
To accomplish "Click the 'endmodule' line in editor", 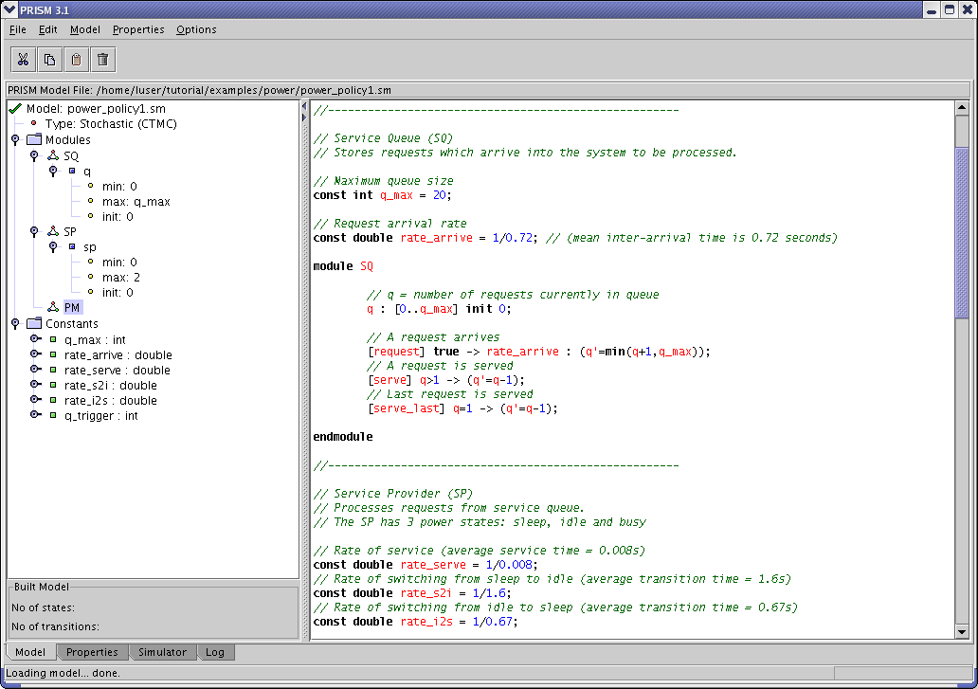I will (x=343, y=437).
